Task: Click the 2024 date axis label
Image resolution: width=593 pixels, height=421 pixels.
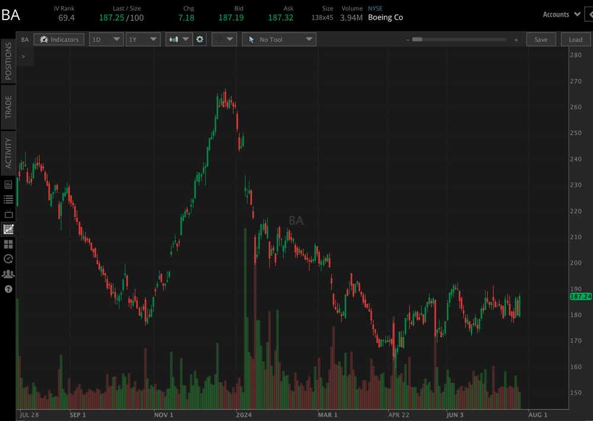Action: 244,415
